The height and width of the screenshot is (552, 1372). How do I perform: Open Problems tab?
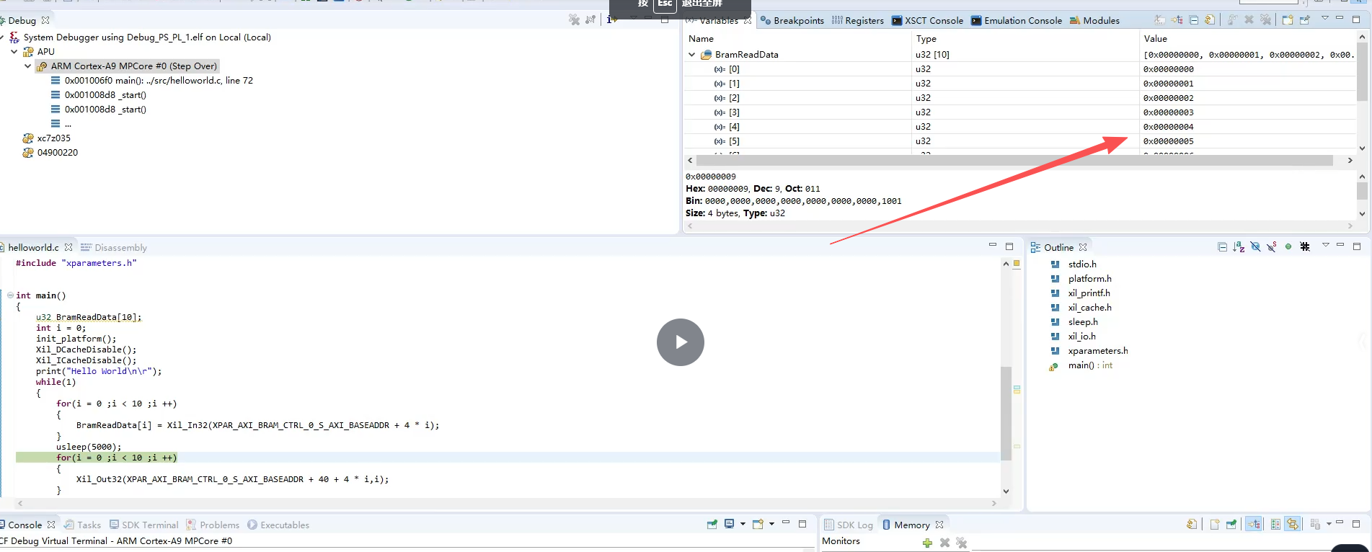213,525
